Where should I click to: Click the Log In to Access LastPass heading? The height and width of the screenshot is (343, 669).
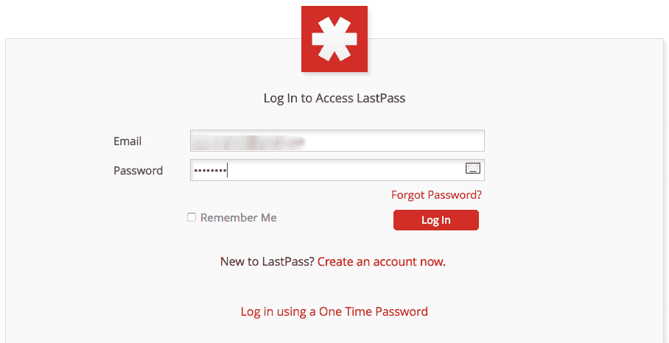coord(334,99)
